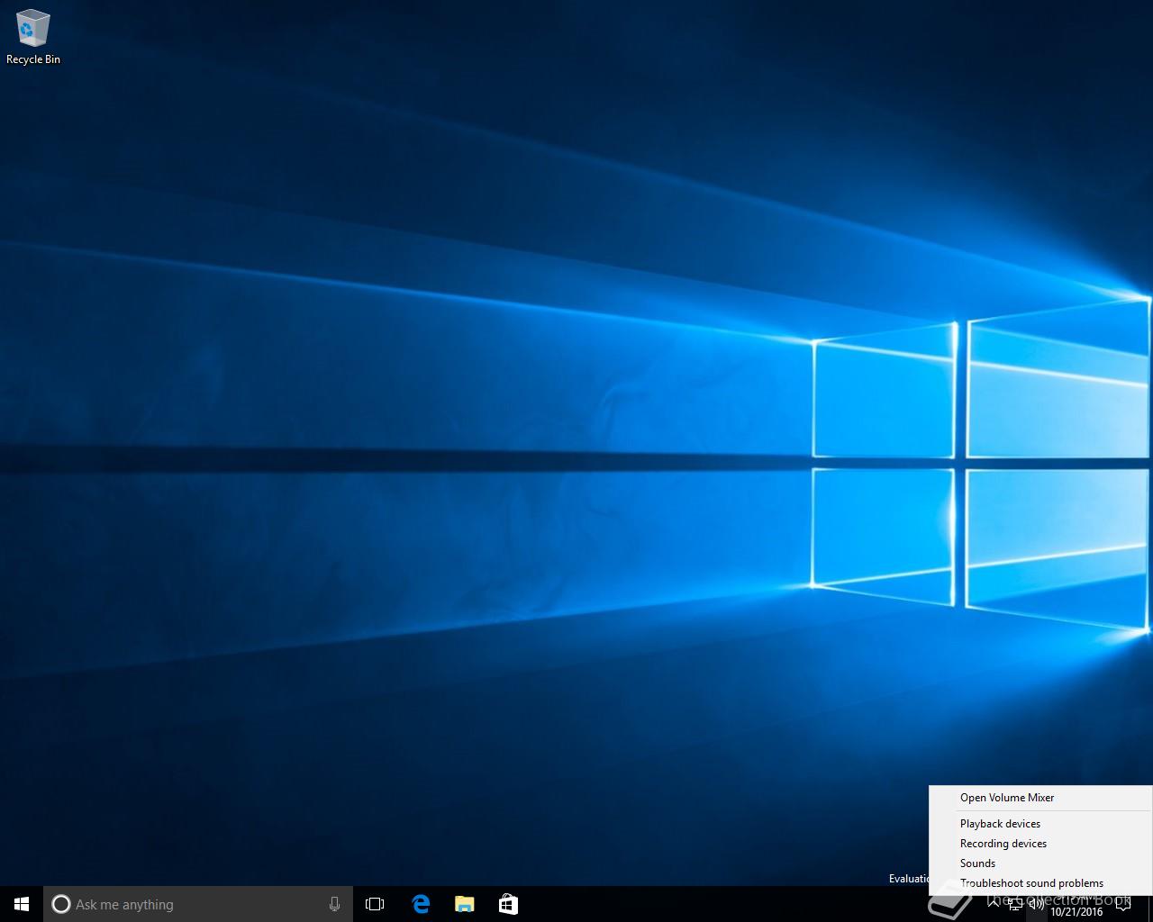Open File Explorer from the taskbar
Image resolution: width=1153 pixels, height=922 pixels.
click(x=464, y=904)
